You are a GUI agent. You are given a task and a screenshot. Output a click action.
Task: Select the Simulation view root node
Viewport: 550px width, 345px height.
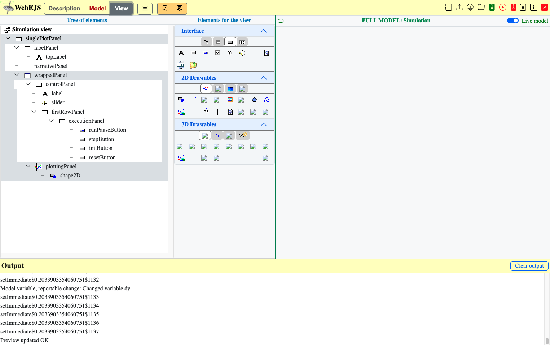click(32, 29)
